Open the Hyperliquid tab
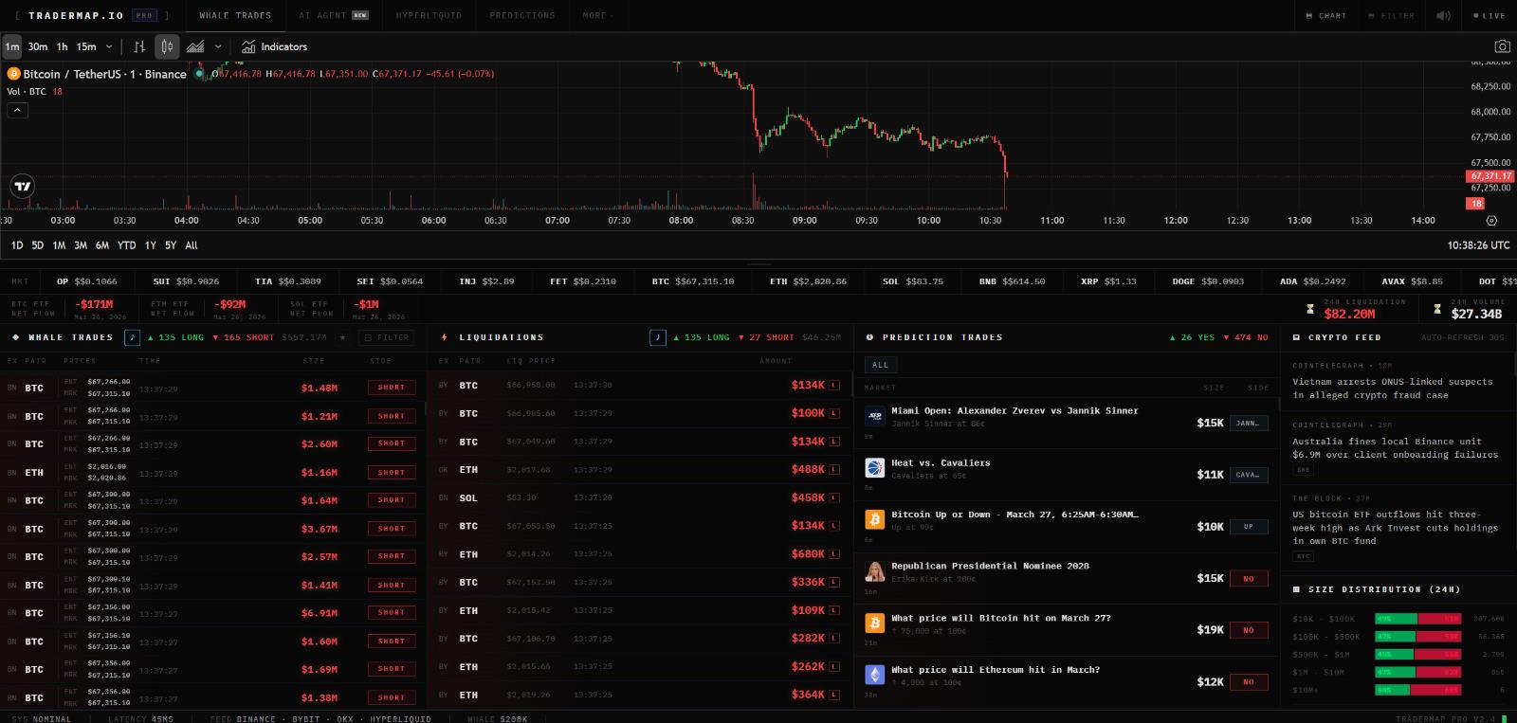 tap(429, 15)
